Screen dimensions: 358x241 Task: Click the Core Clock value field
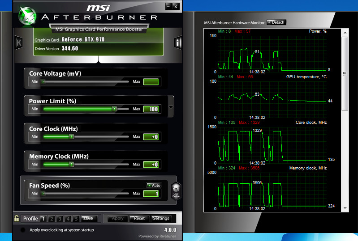(151, 137)
